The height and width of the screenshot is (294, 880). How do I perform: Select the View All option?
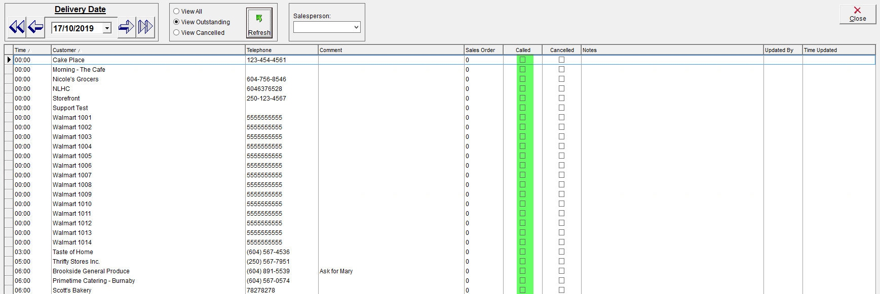[x=187, y=11]
